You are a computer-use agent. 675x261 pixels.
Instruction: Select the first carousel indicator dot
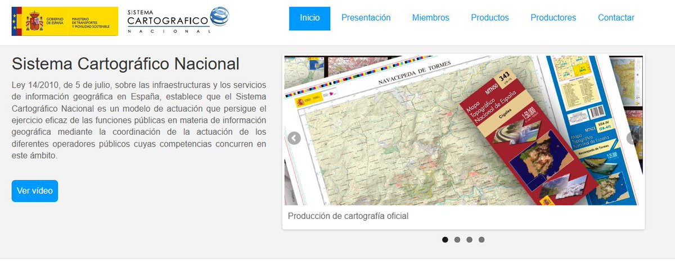445,240
